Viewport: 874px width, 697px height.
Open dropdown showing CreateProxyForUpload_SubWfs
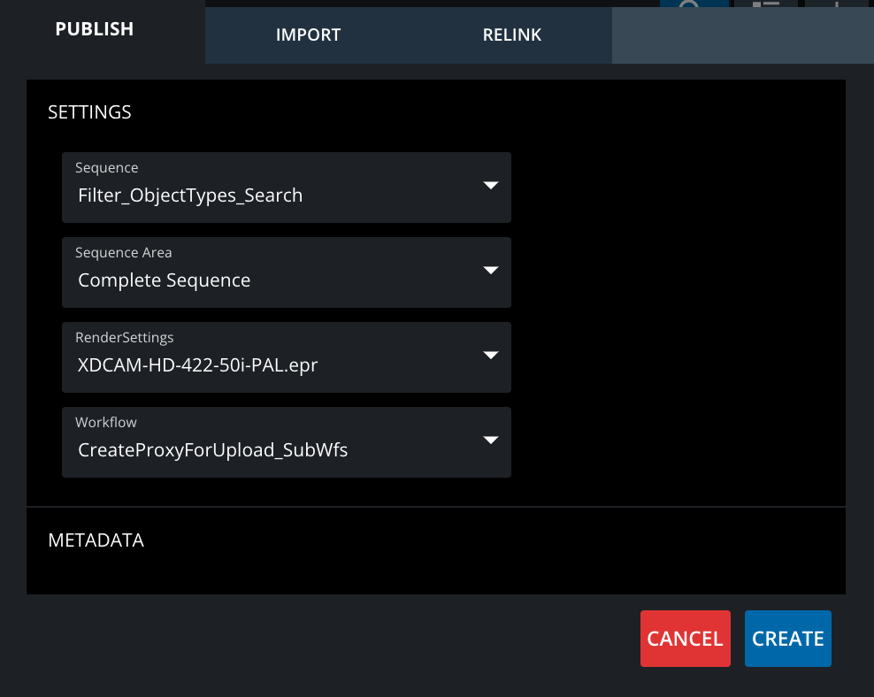click(265, 450)
